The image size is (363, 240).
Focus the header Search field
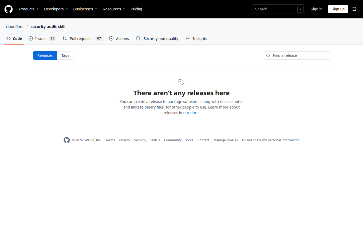[278, 9]
